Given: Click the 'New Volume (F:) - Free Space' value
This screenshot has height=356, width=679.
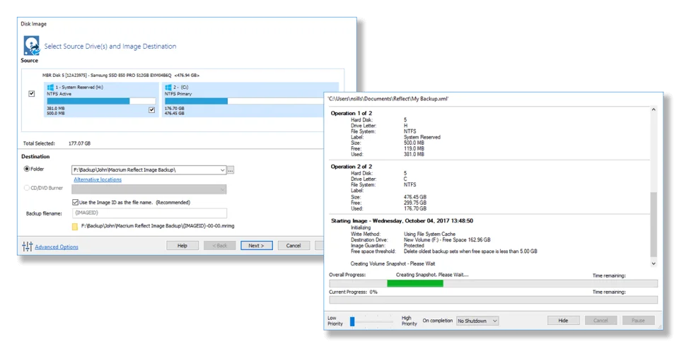Looking at the screenshot, I should click(x=447, y=240).
